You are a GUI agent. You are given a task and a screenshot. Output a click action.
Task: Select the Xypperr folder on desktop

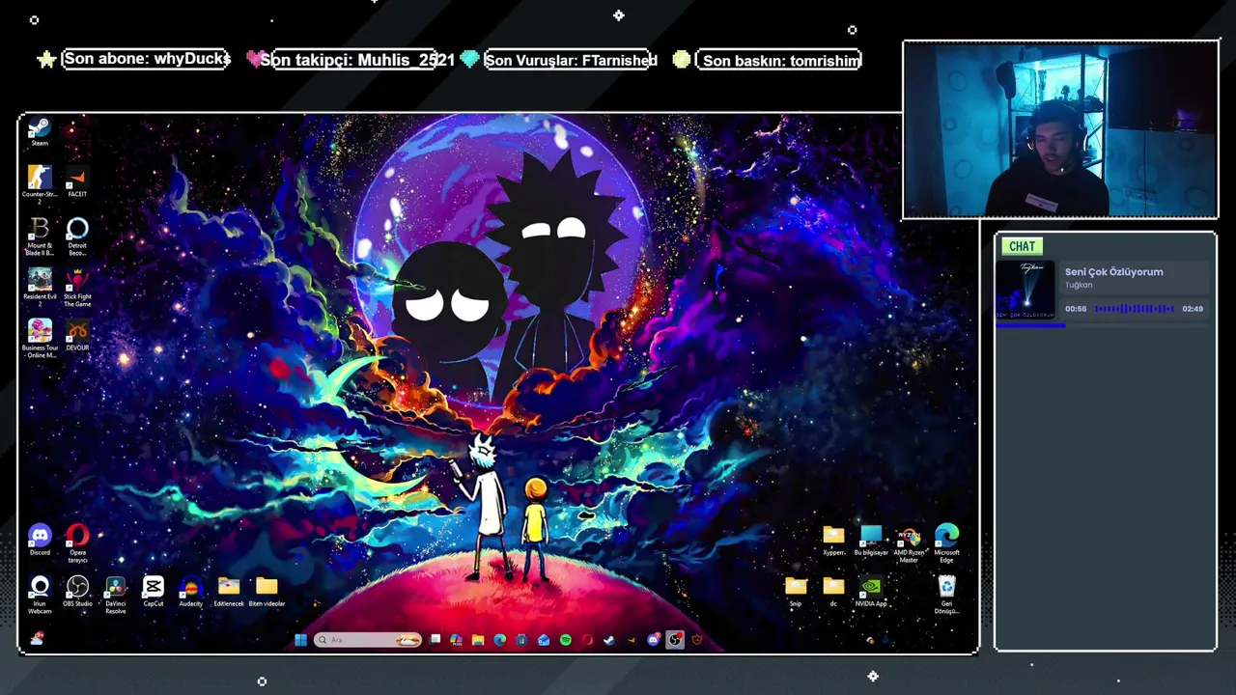click(833, 540)
